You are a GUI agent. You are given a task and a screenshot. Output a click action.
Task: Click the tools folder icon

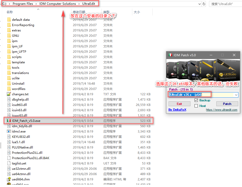tap(9, 67)
